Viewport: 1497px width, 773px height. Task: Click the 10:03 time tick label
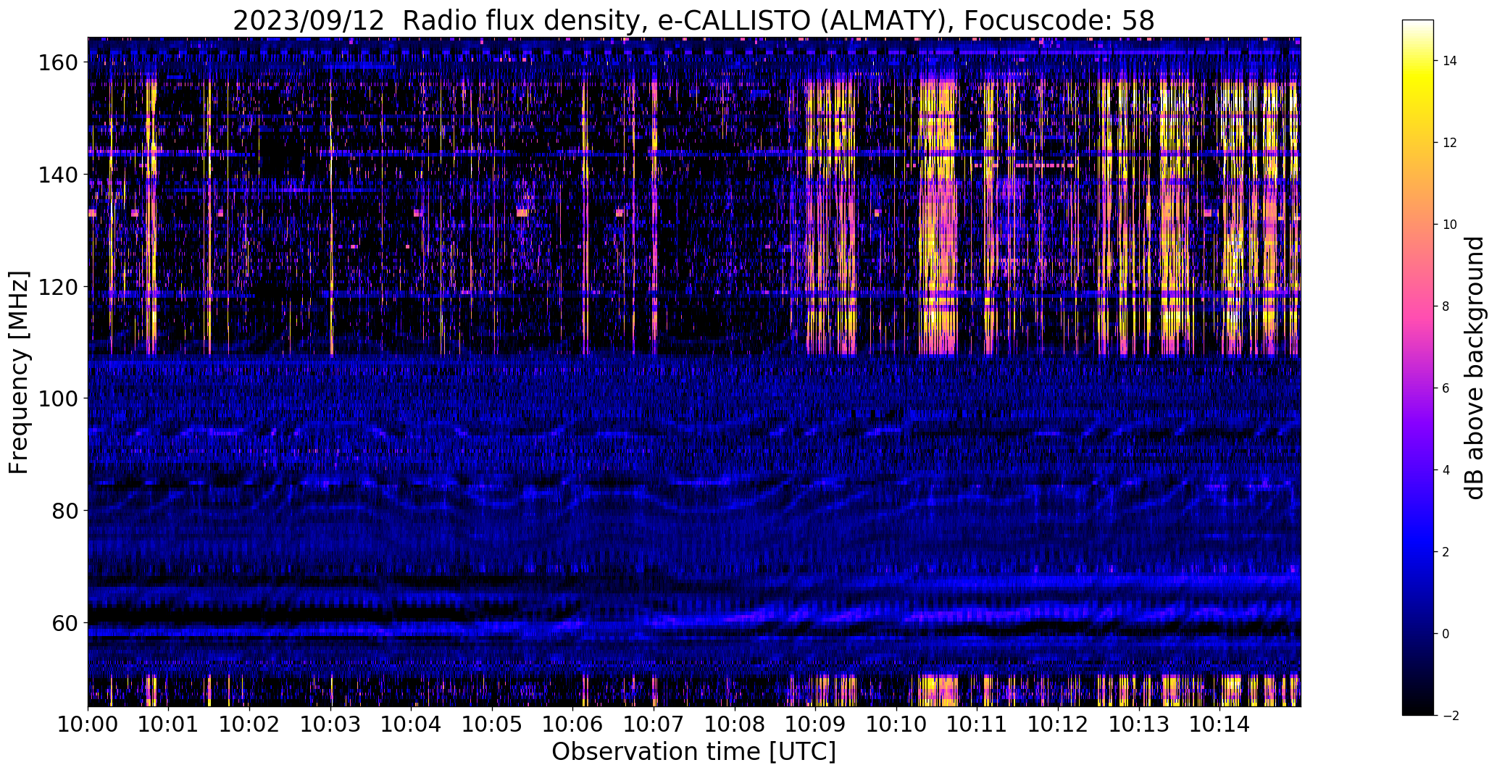point(330,724)
